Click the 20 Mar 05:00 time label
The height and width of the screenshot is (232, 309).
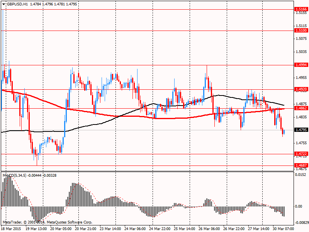61,229
